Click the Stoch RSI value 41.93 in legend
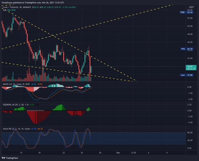 tap(34, 129)
